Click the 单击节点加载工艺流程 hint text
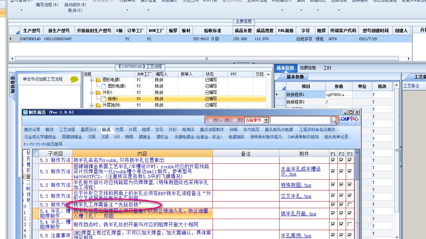 pos(43,79)
